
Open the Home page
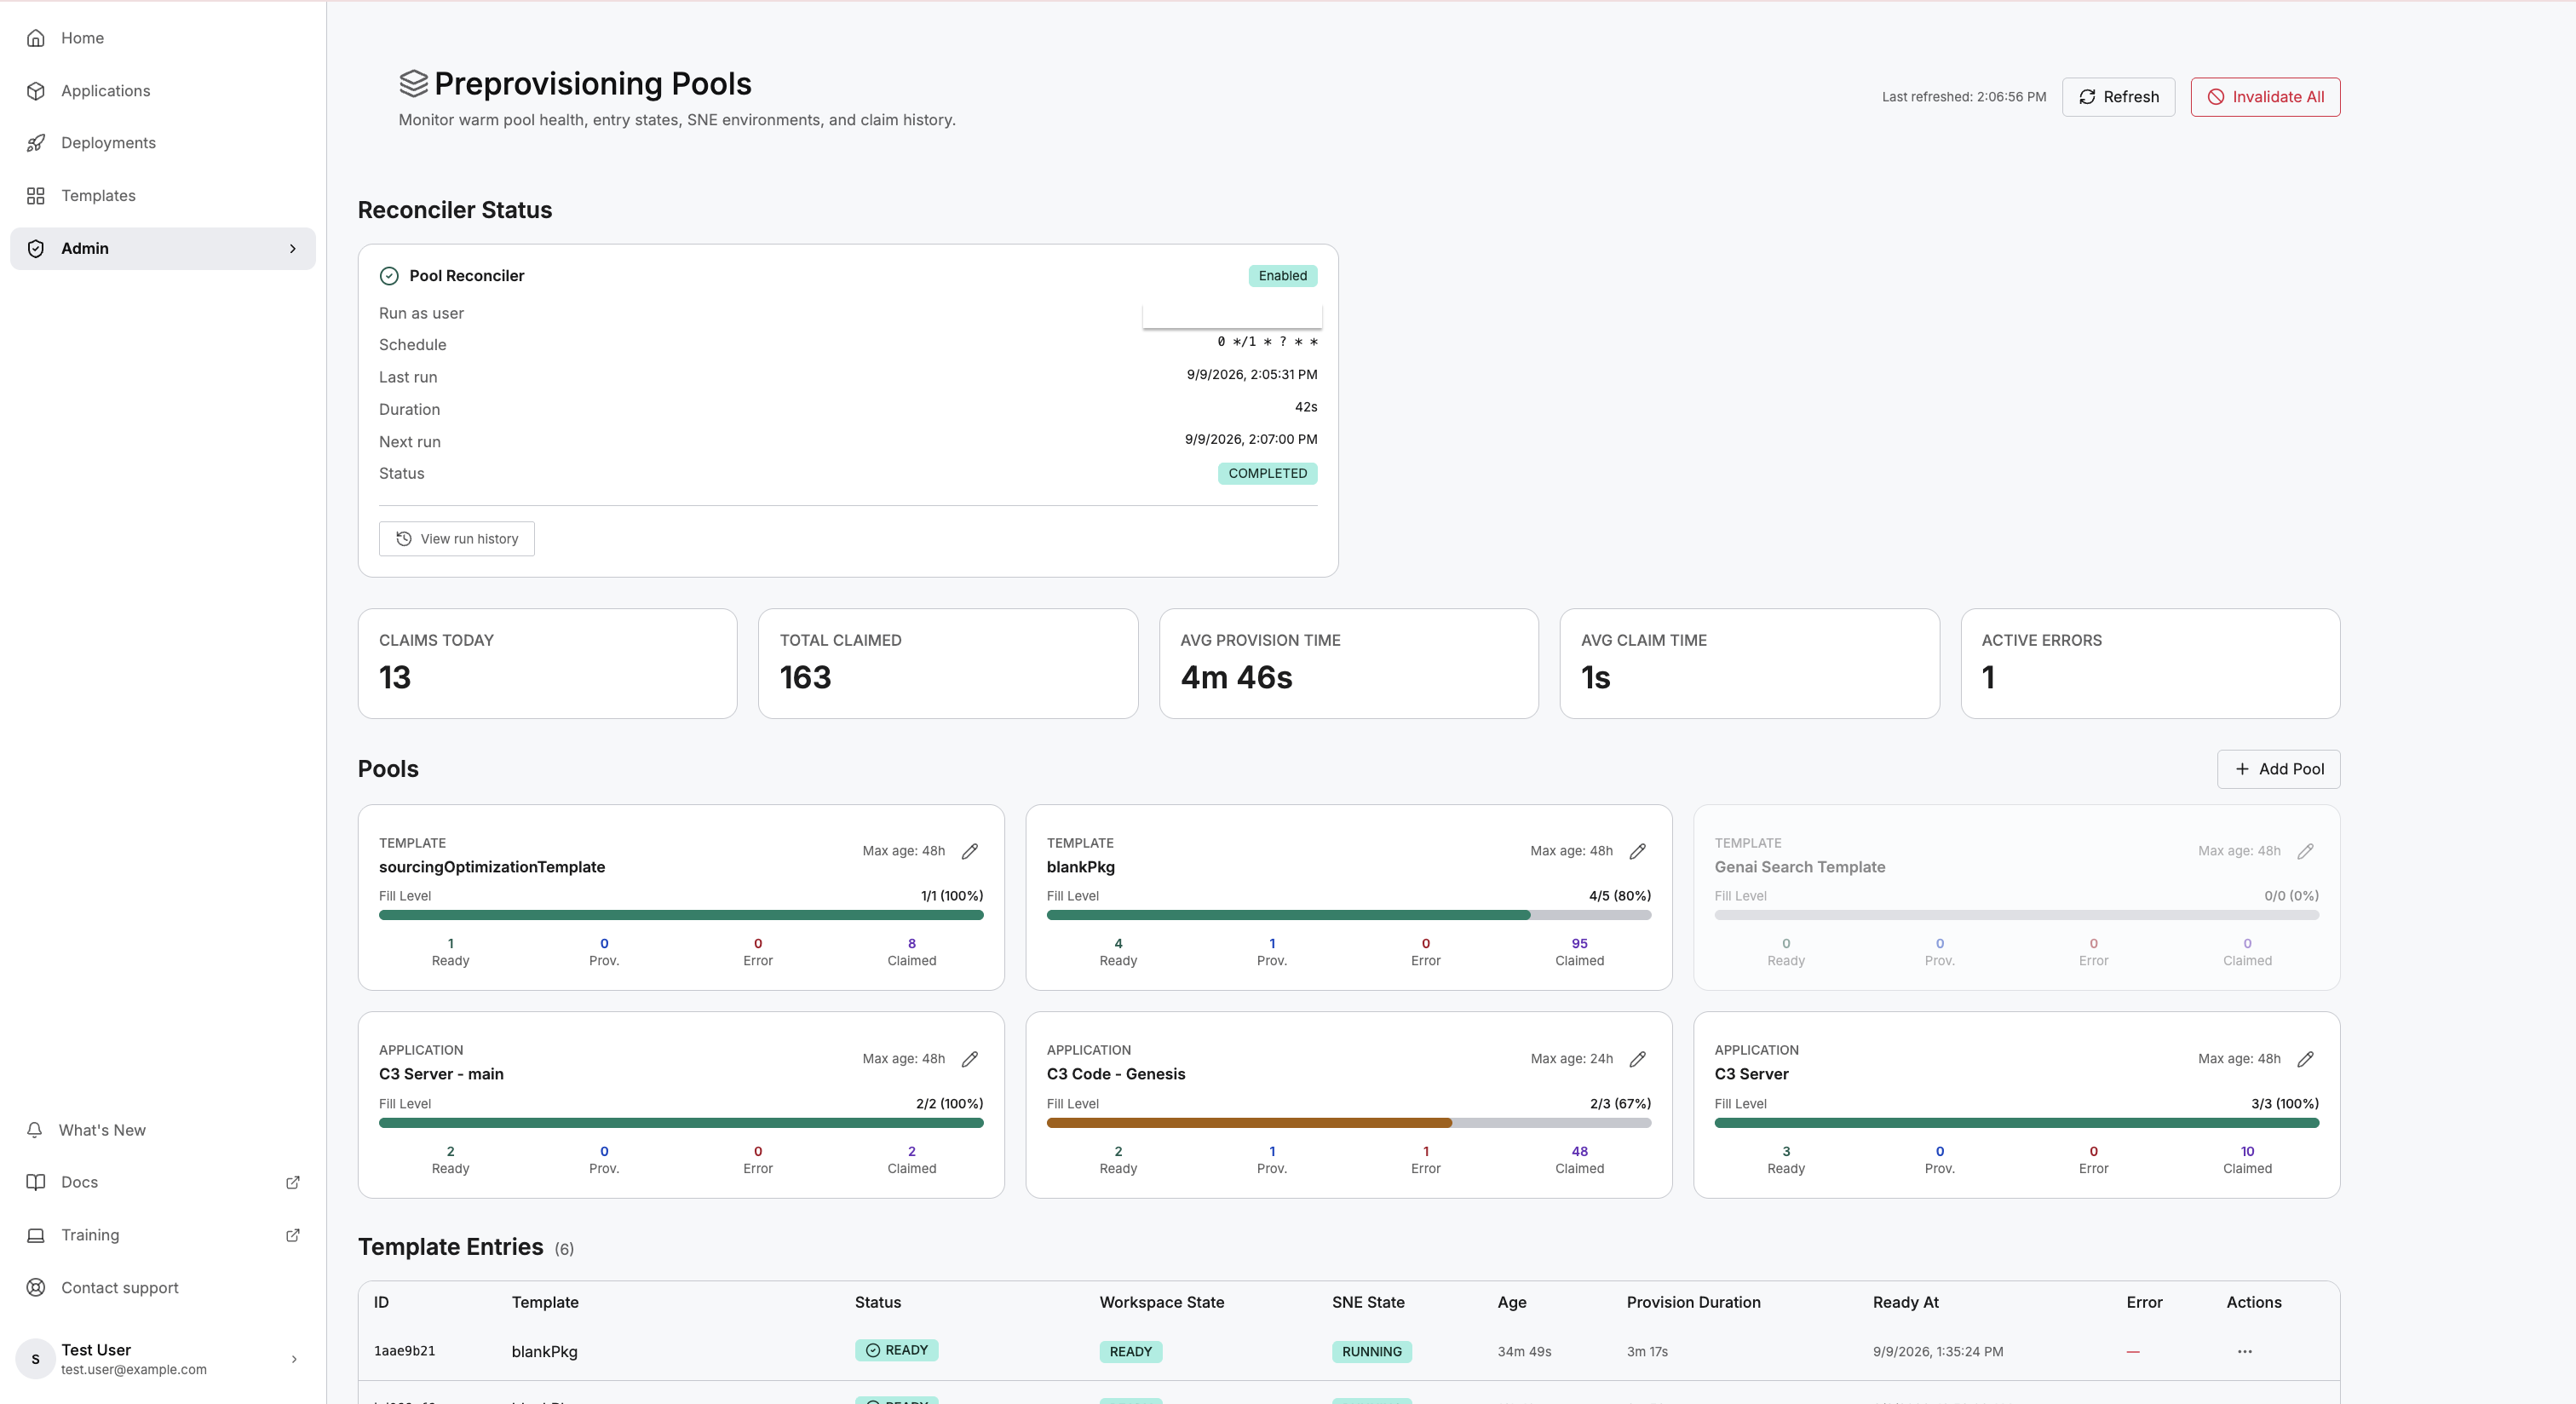[x=82, y=38]
